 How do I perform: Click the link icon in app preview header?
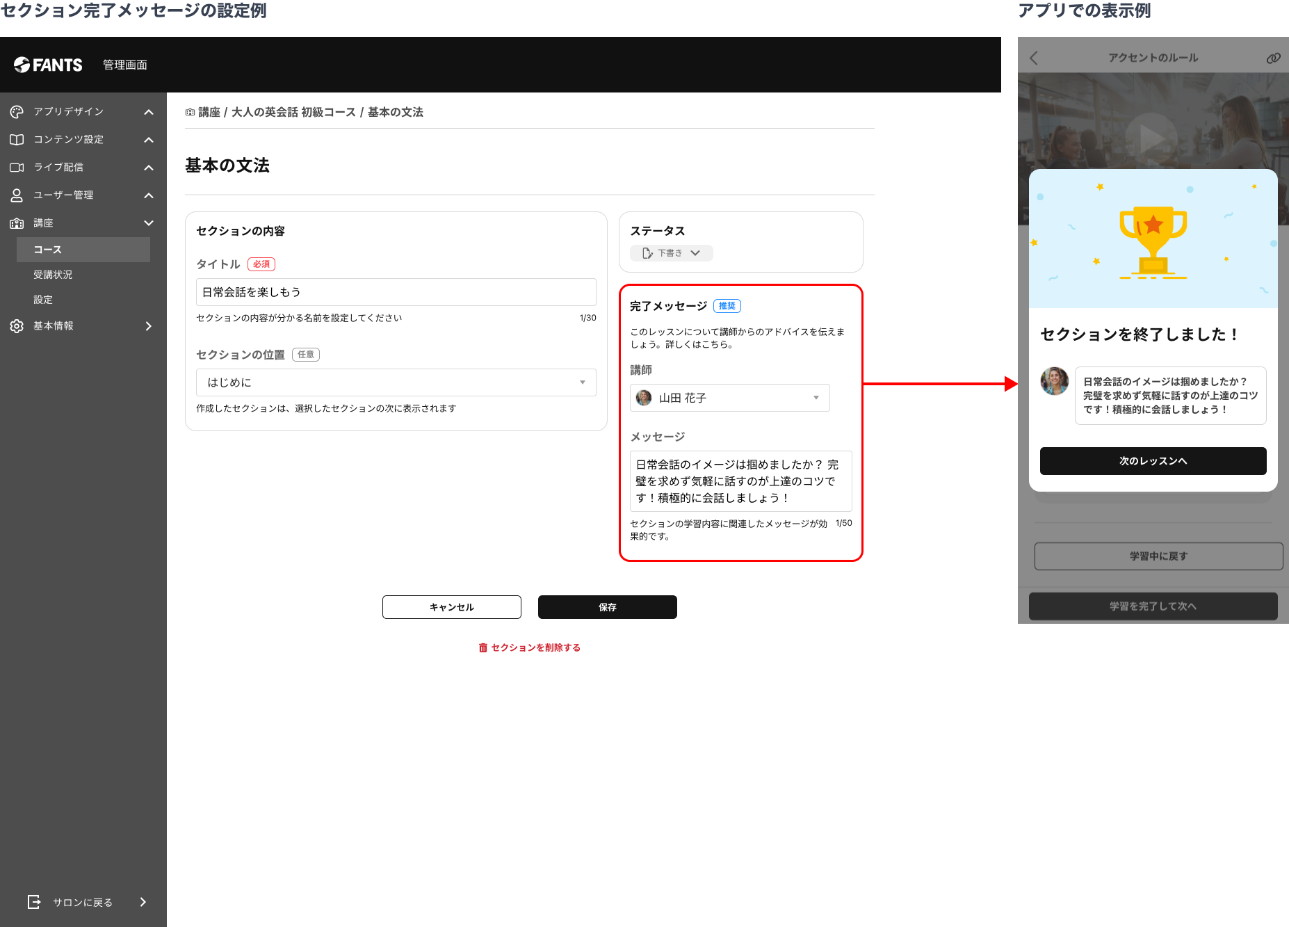coord(1273,58)
